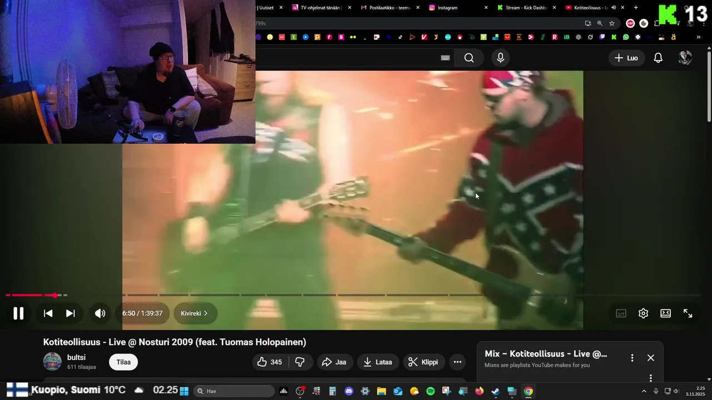Viewport: 712px width, 400px height.
Task: Open the YouTube account avatar menu
Action: (x=685, y=58)
